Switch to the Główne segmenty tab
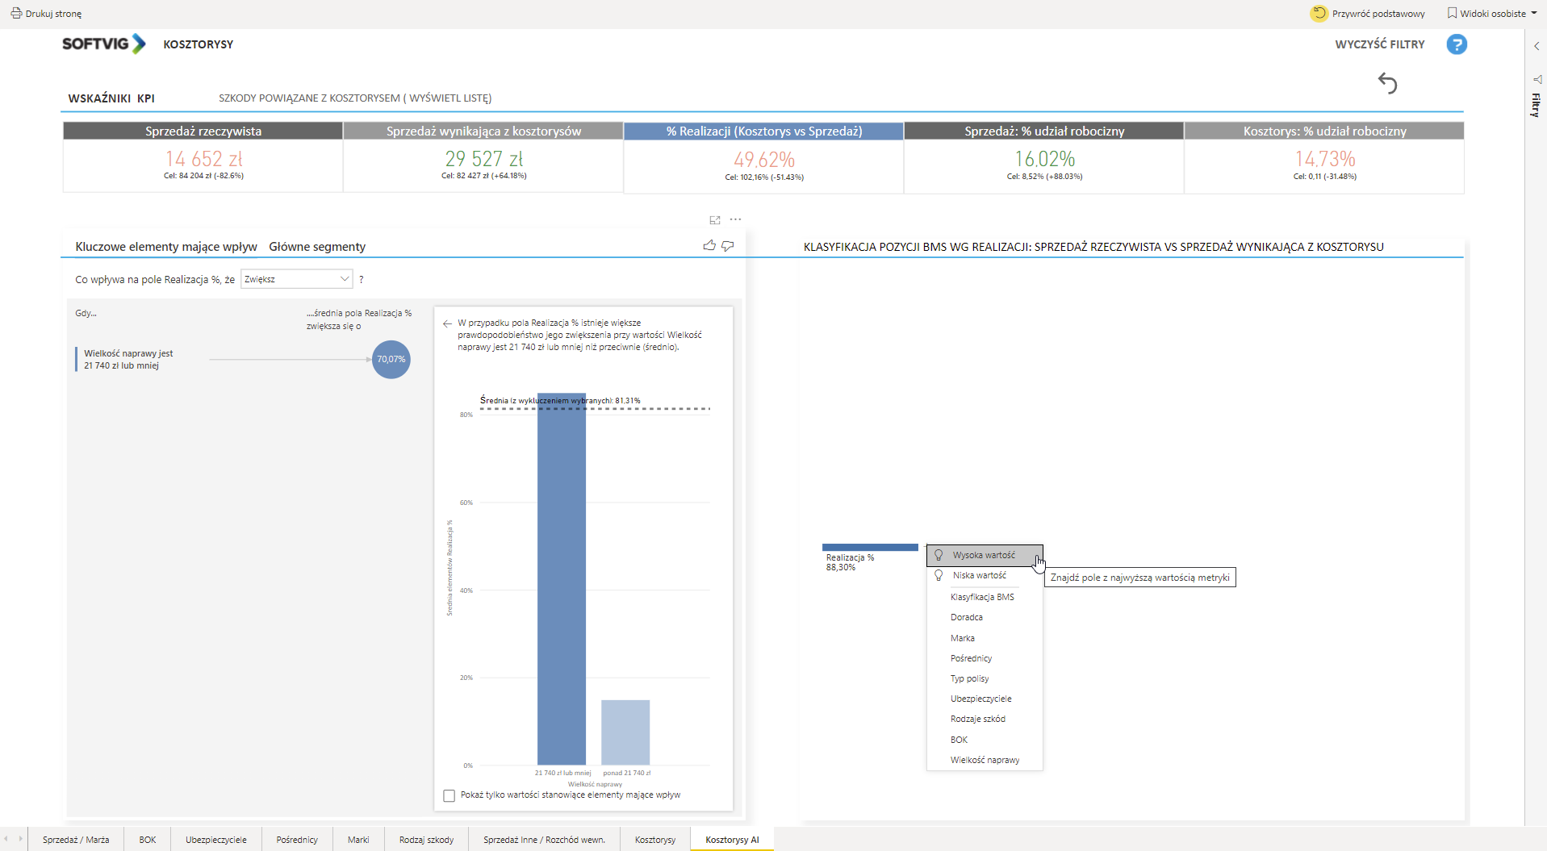This screenshot has width=1547, height=851. [317, 247]
